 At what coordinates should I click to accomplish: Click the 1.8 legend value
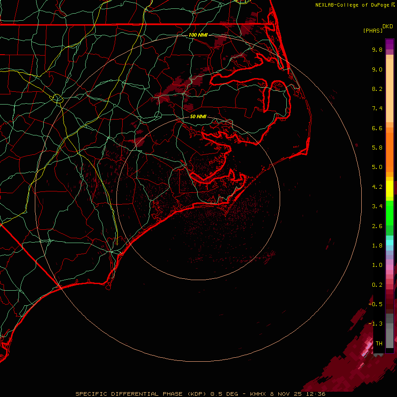coord(377,246)
